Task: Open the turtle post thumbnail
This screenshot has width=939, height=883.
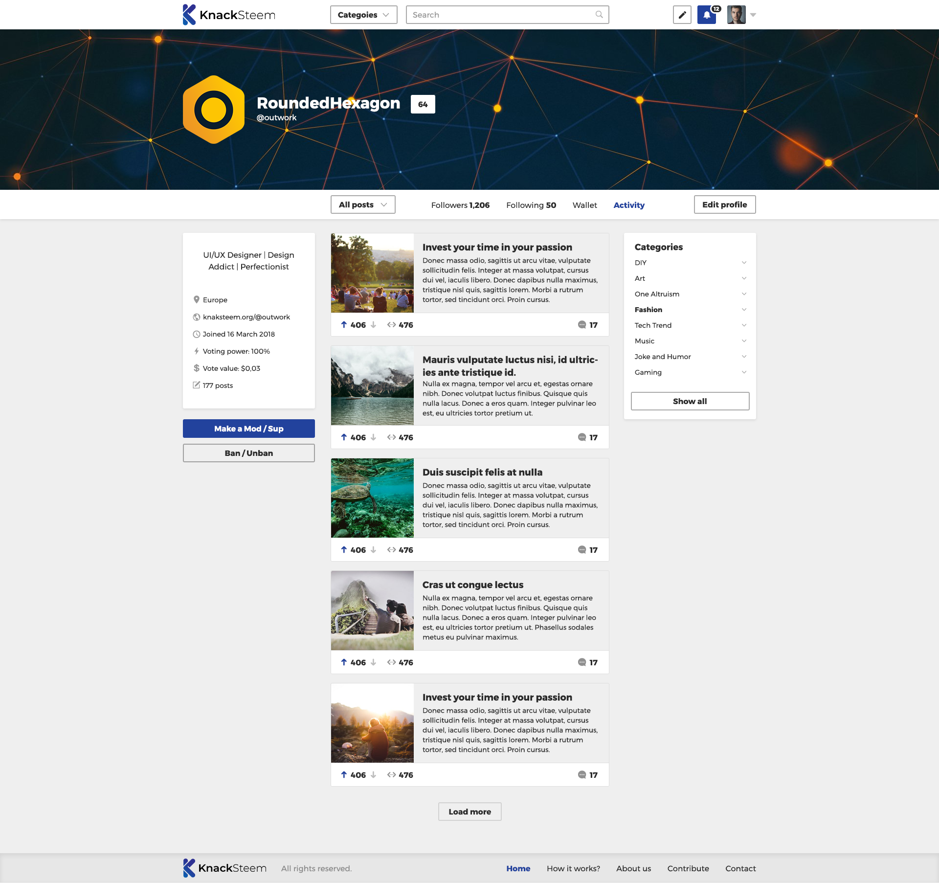Action: [x=372, y=498]
